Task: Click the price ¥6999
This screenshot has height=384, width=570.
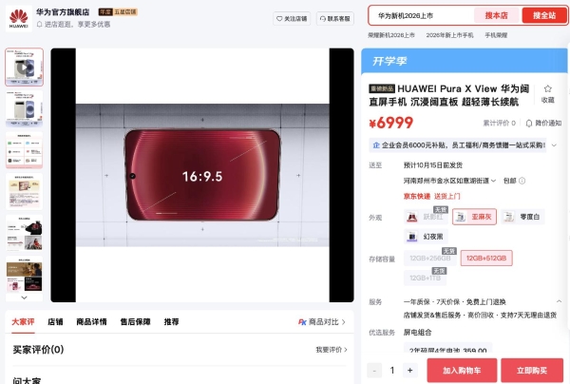Action: pos(391,123)
